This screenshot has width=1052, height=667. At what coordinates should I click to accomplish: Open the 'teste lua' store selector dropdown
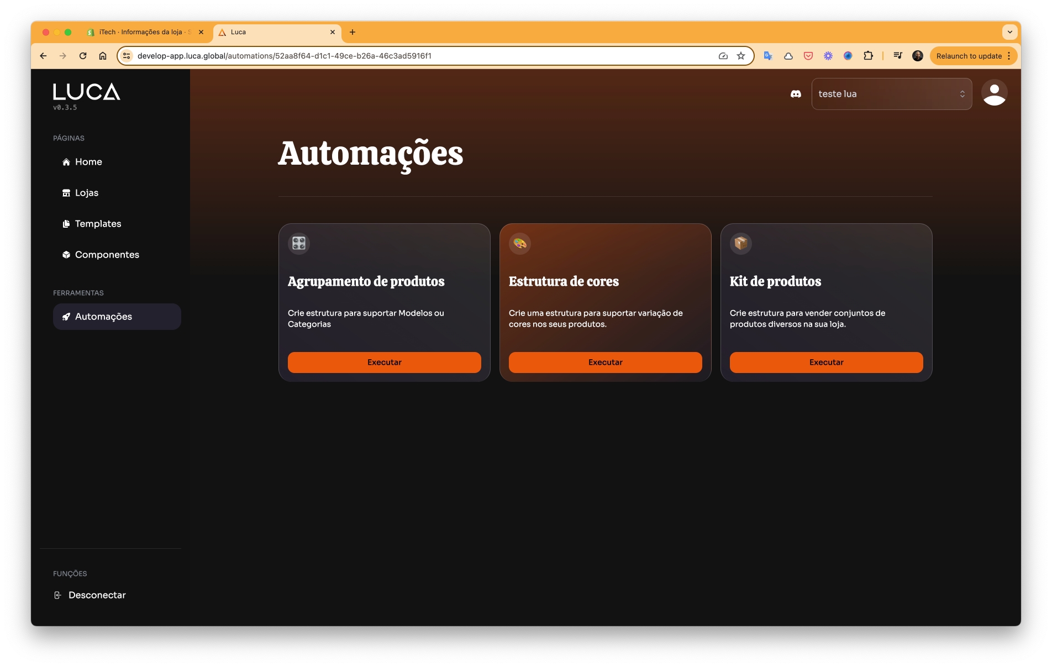891,94
